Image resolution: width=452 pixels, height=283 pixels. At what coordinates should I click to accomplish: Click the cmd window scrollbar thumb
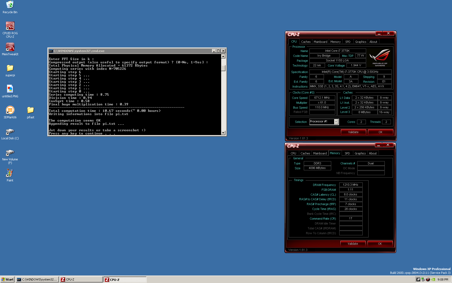[x=223, y=68]
